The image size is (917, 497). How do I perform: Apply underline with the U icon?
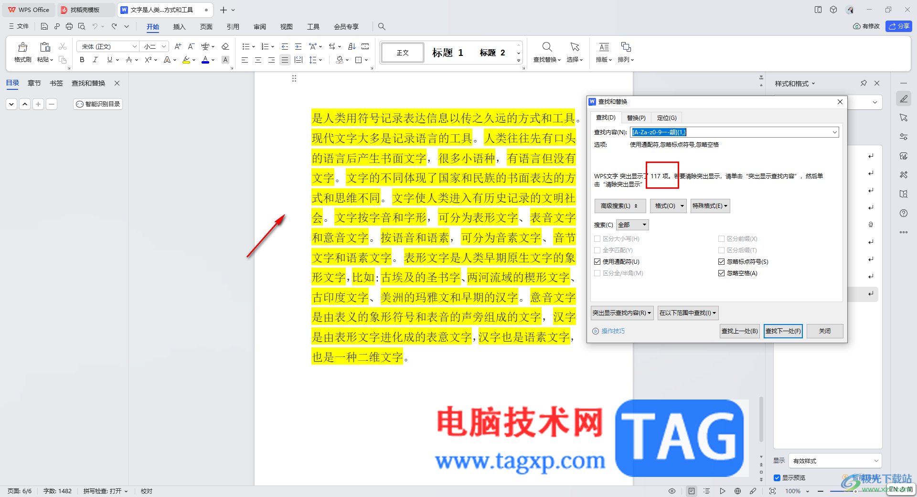click(x=110, y=60)
